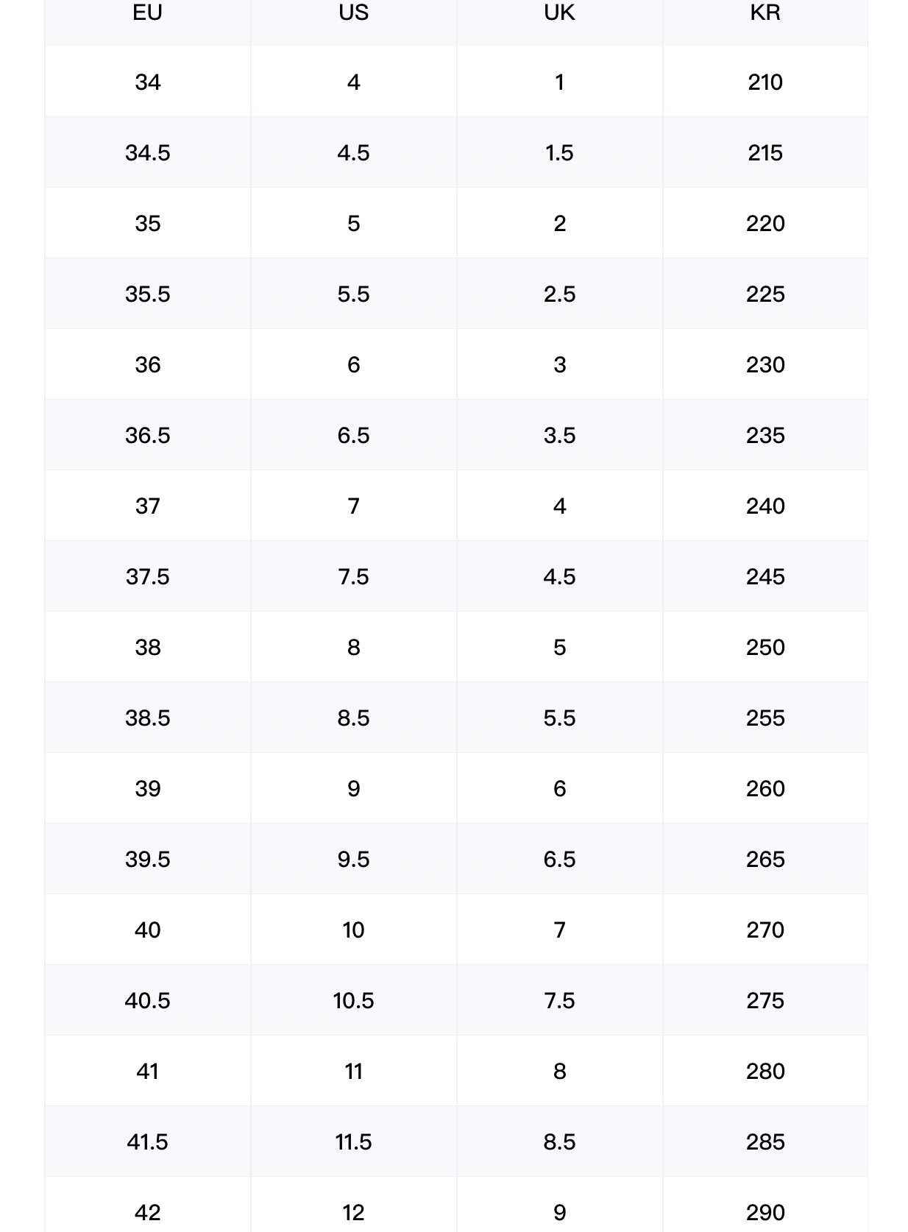Click KR size 280 cell
Image resolution: width=908 pixels, height=1232 pixels.
(765, 1071)
